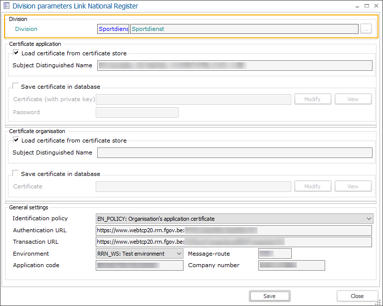Click the Close button at bottom
Viewport: 383px width, 306px height.
[x=357, y=296]
